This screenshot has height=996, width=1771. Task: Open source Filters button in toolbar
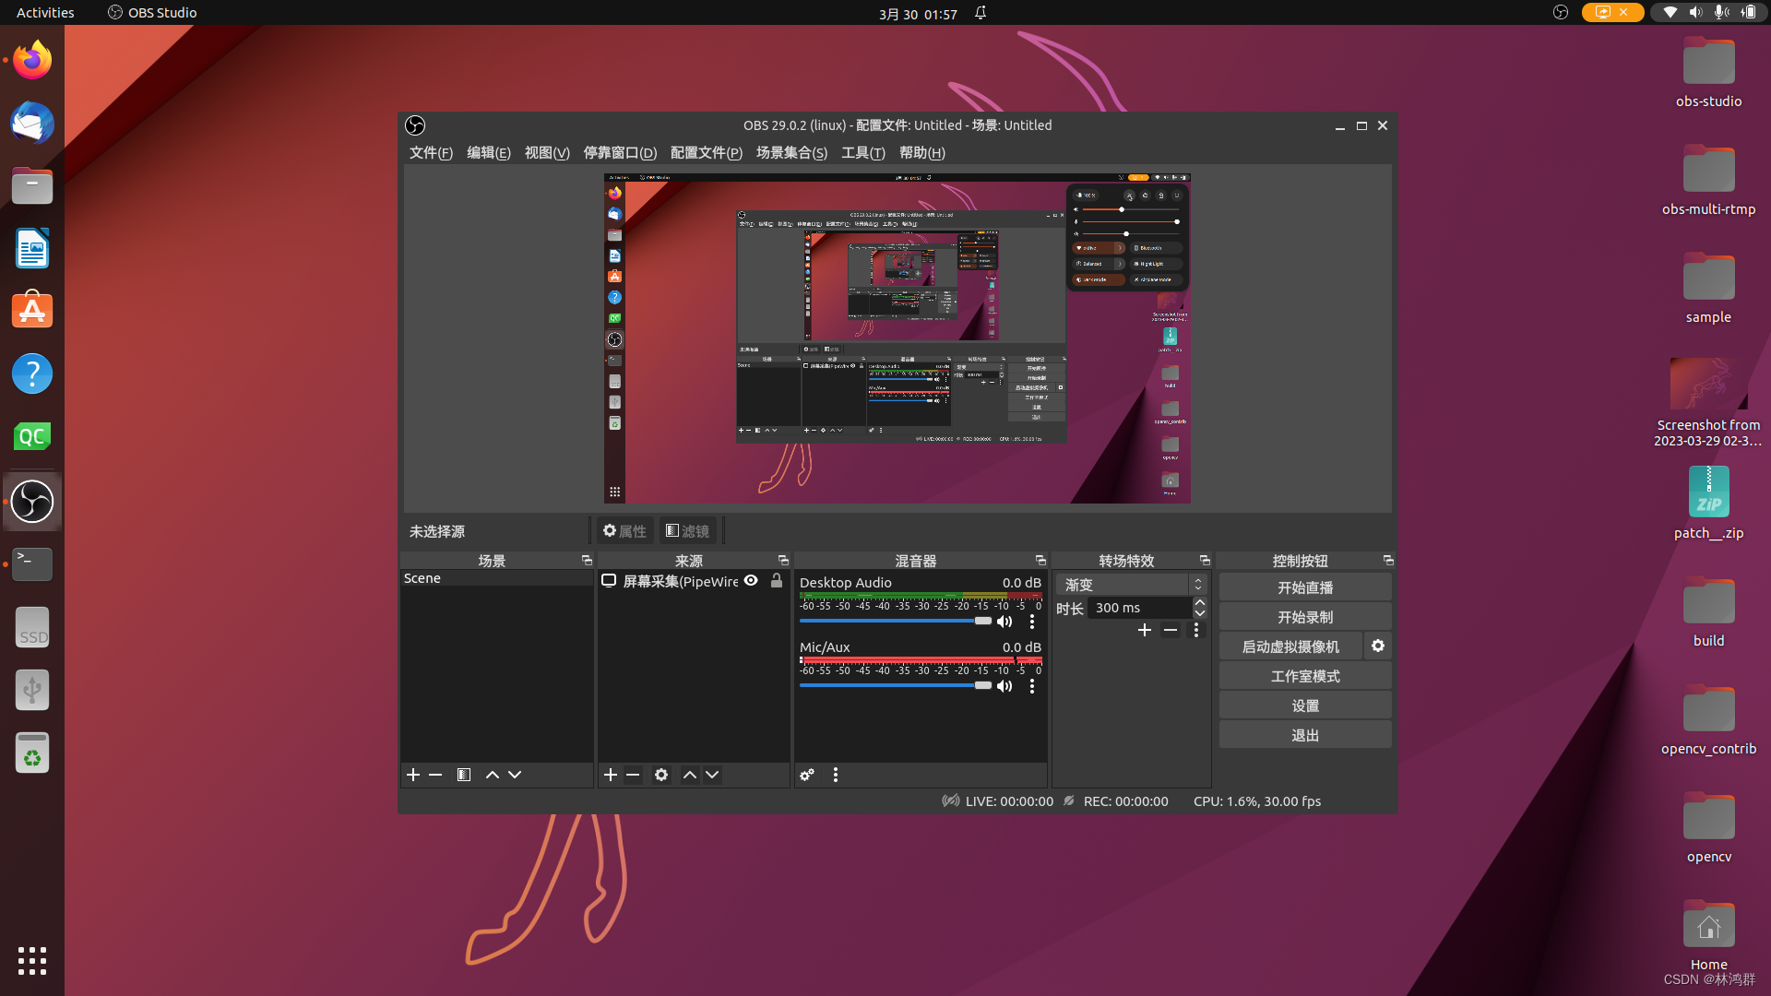pos(688,531)
